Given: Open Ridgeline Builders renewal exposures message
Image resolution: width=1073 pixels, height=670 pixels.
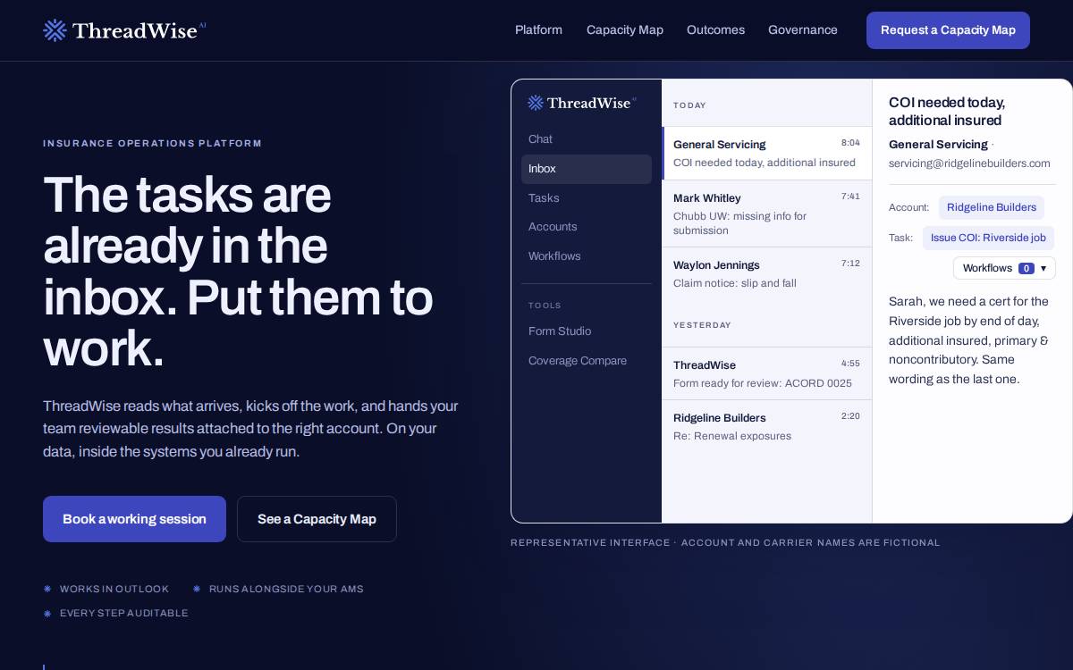Looking at the screenshot, I should 766,426.
